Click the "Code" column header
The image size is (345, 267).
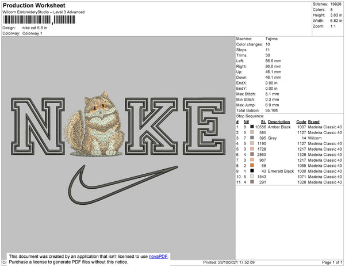point(301,122)
